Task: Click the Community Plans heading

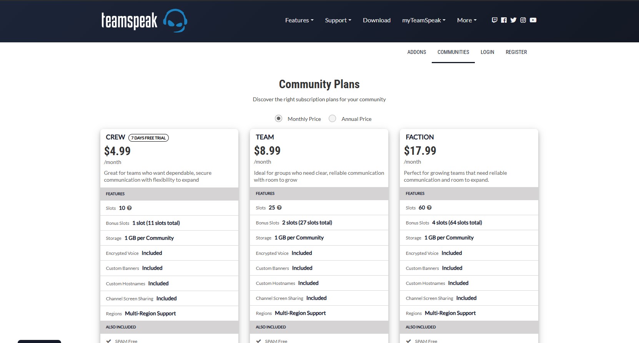Action: [x=319, y=84]
